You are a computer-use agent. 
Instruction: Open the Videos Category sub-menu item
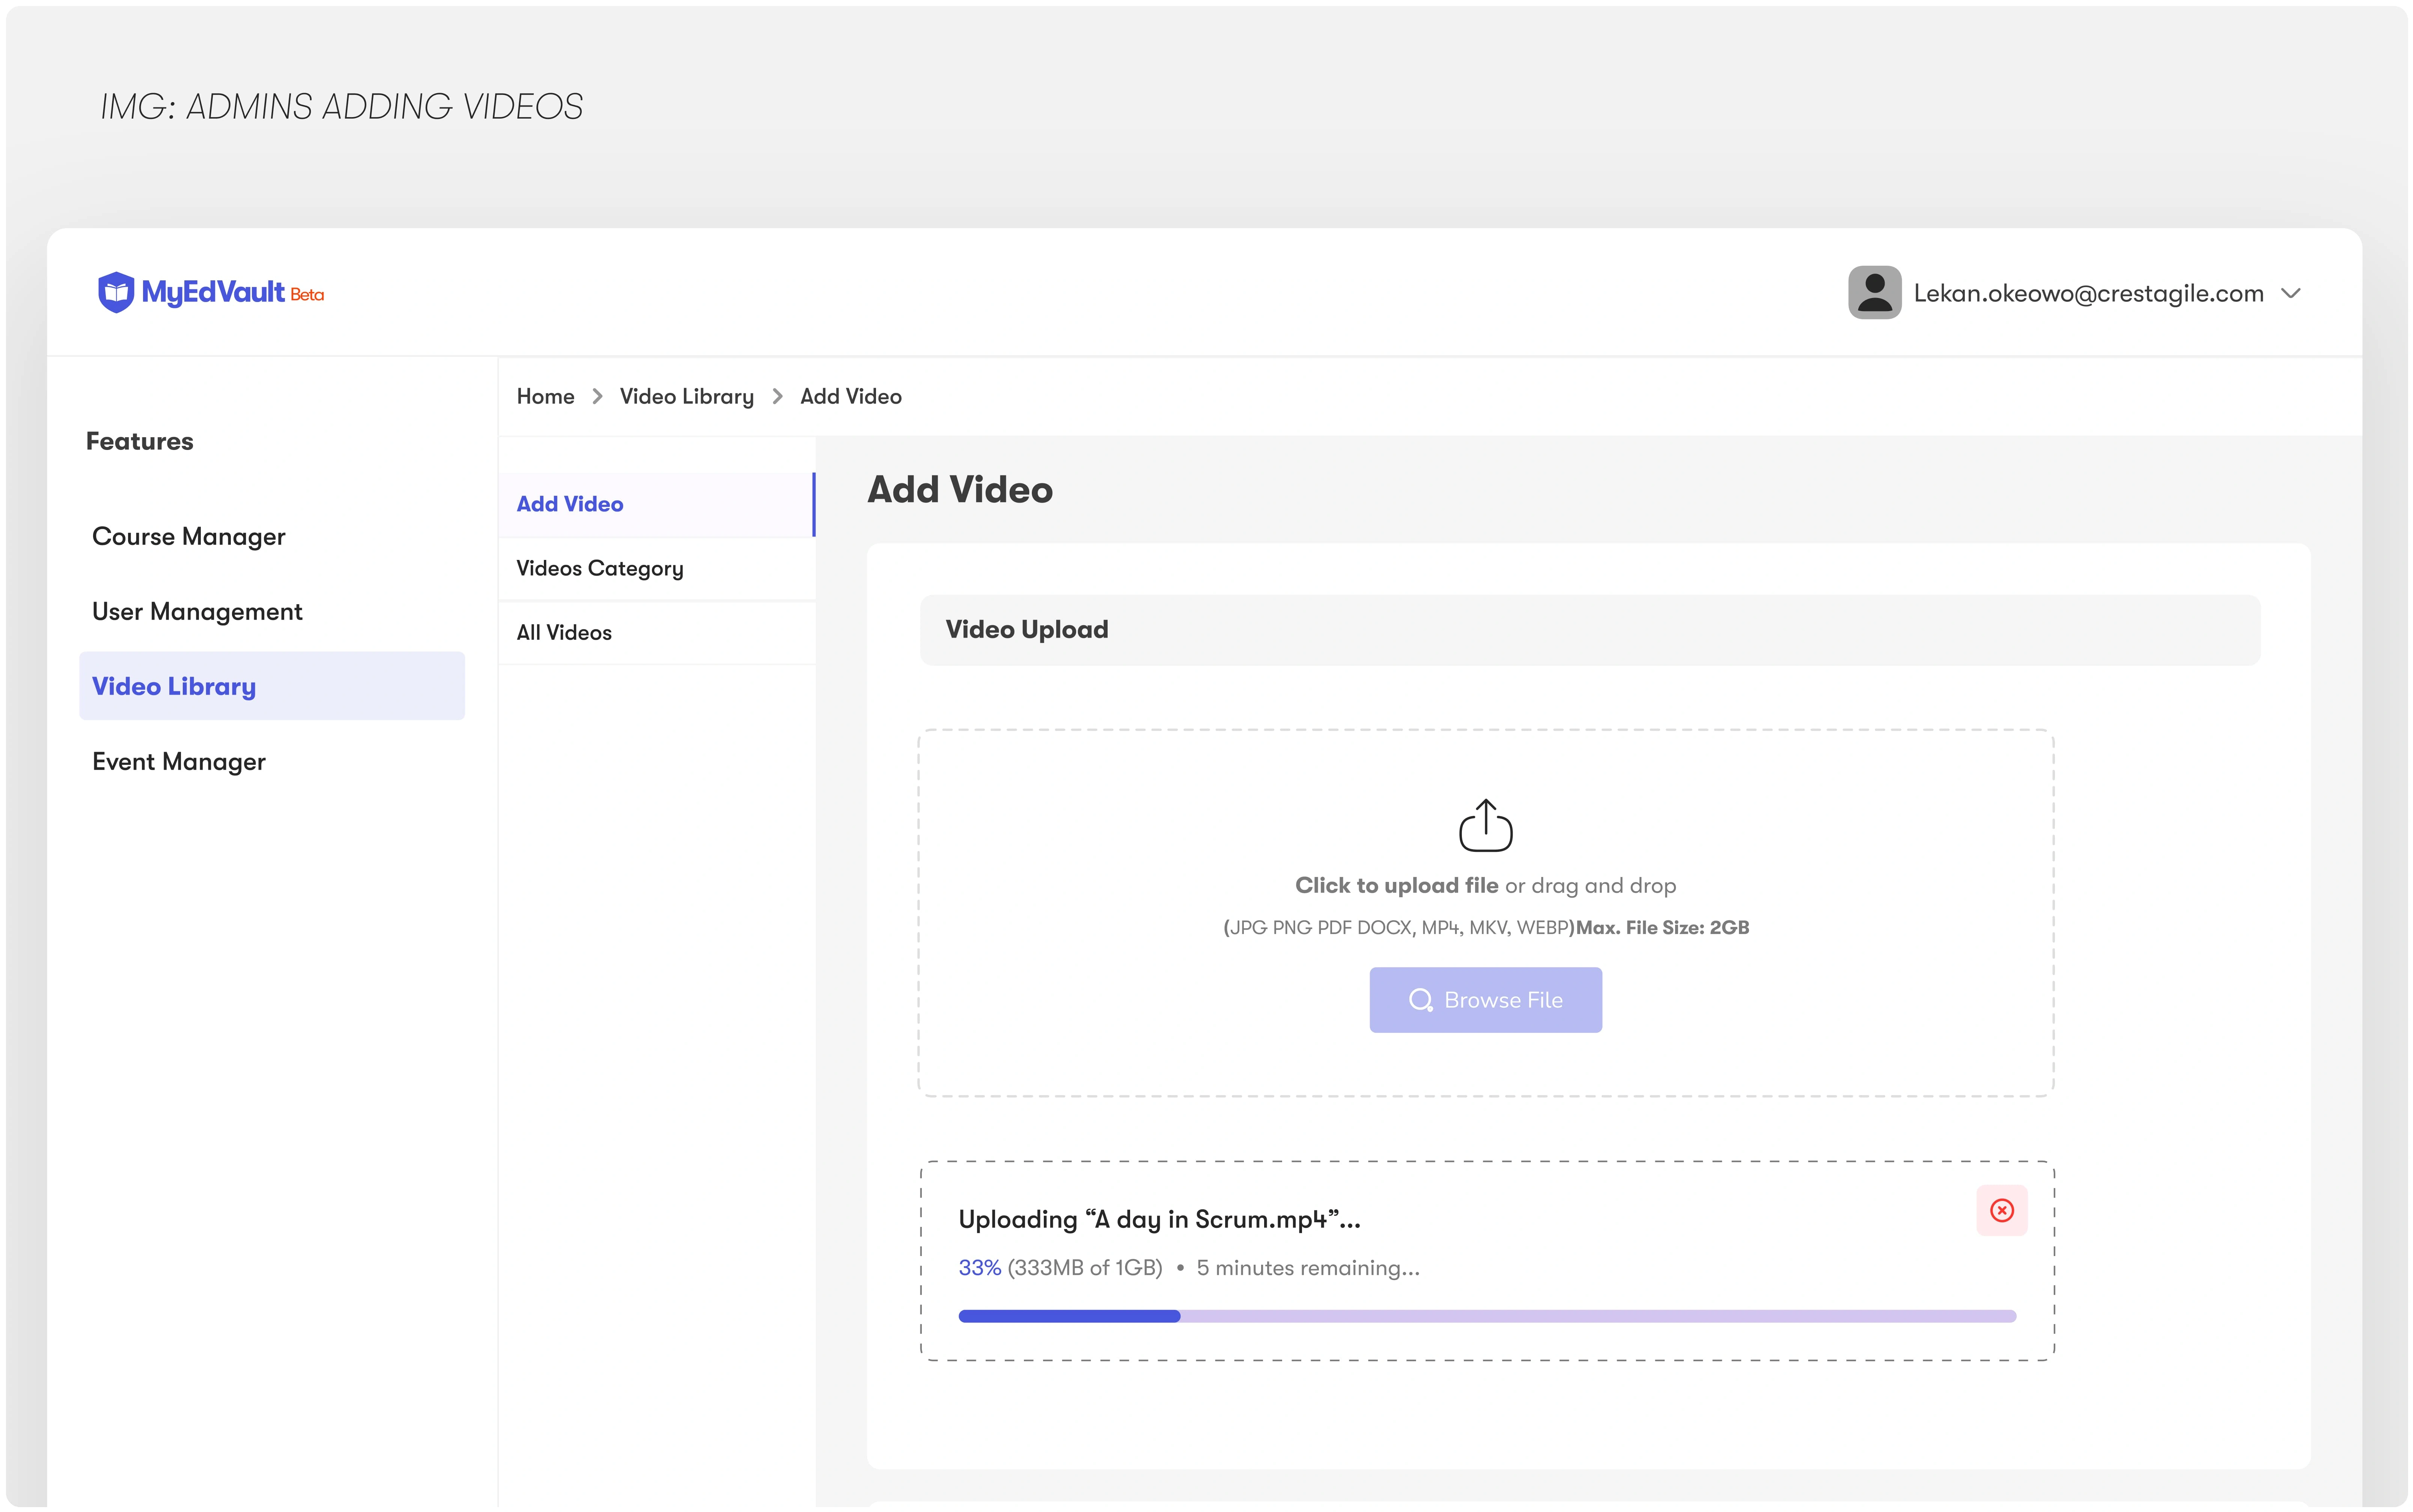[657, 568]
